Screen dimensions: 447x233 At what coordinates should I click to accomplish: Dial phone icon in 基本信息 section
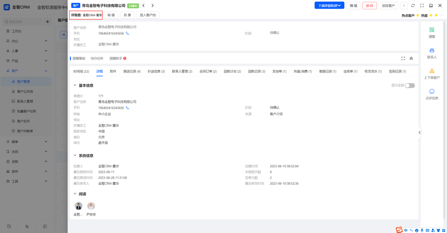point(127,108)
